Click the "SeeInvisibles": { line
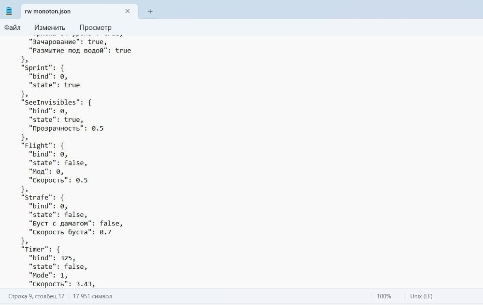 click(56, 102)
